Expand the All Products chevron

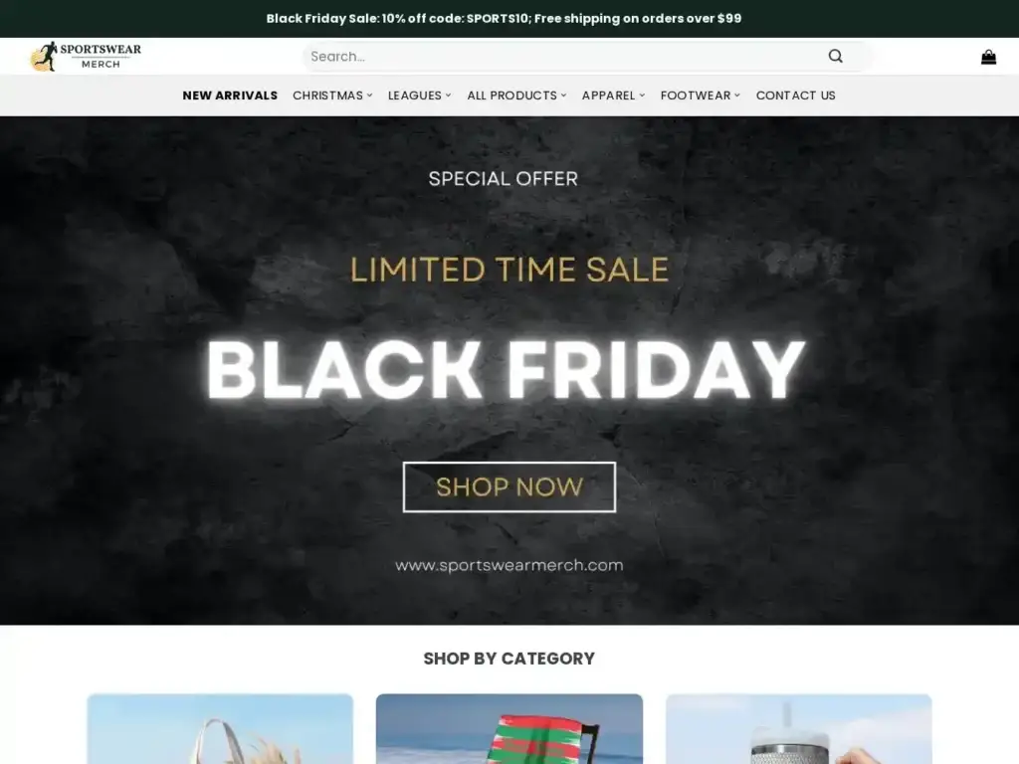(563, 95)
